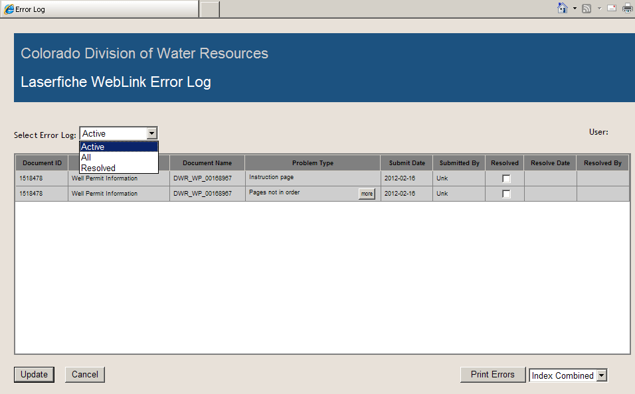Click the Document Name column header
Image resolution: width=635 pixels, height=394 pixels.
click(207, 163)
